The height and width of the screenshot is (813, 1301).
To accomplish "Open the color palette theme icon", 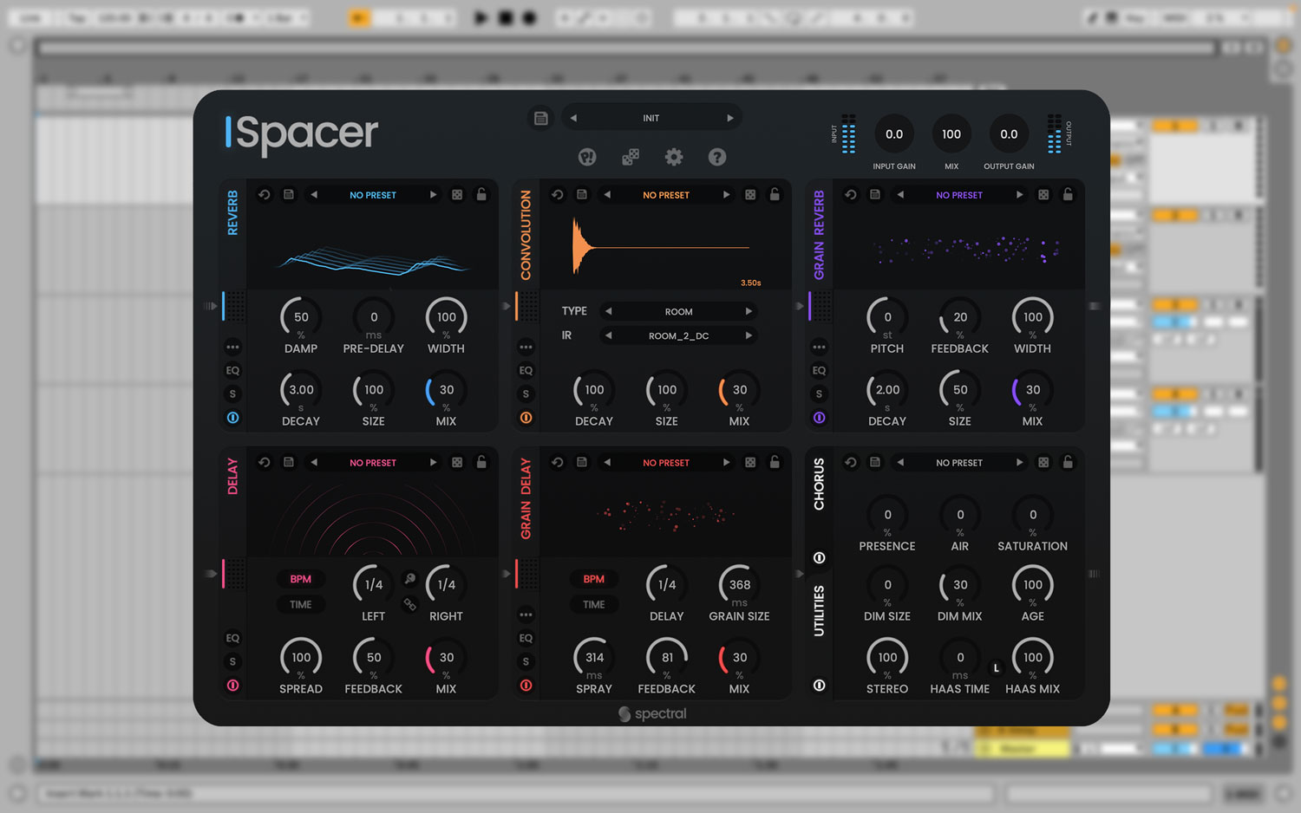I will pyautogui.click(x=587, y=157).
